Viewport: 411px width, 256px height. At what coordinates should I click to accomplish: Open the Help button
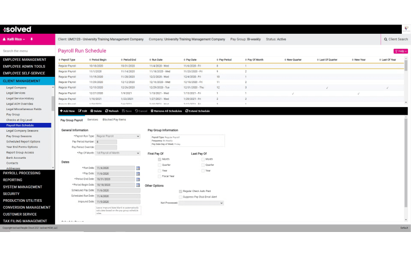400,51
